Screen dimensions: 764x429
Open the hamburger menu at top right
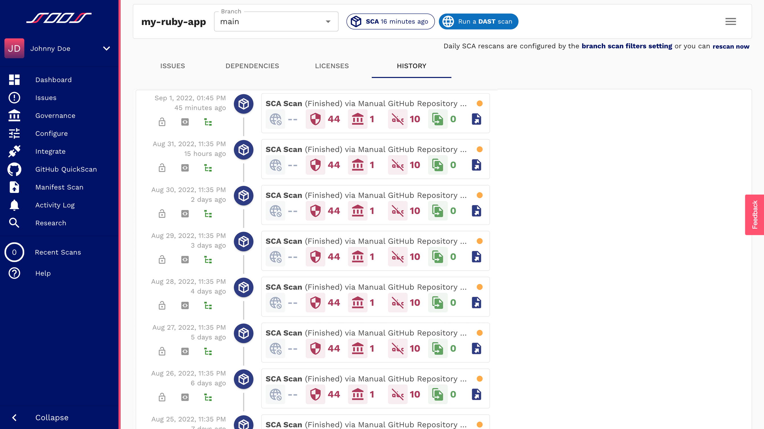coord(730,21)
